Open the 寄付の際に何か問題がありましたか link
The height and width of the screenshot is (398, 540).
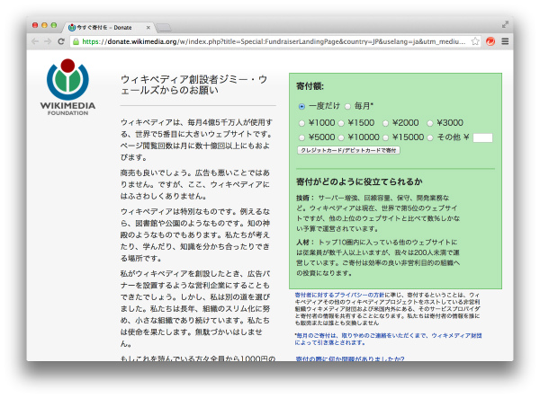pyautogui.click(x=350, y=358)
